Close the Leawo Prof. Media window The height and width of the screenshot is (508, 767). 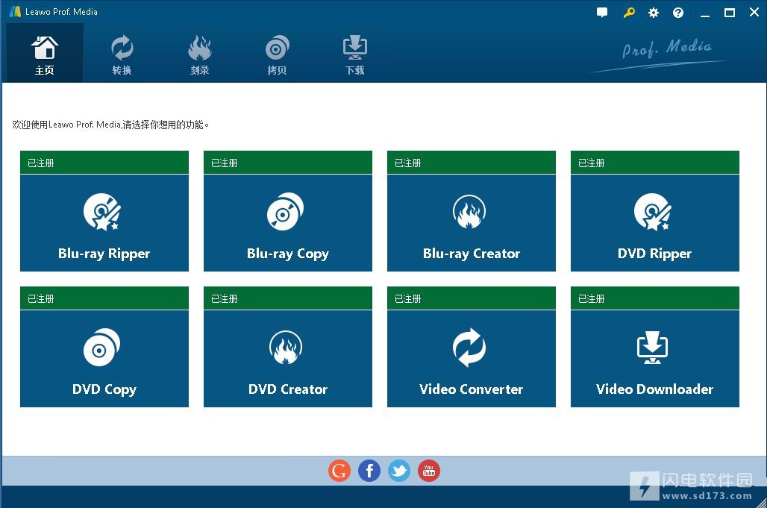[x=754, y=12]
